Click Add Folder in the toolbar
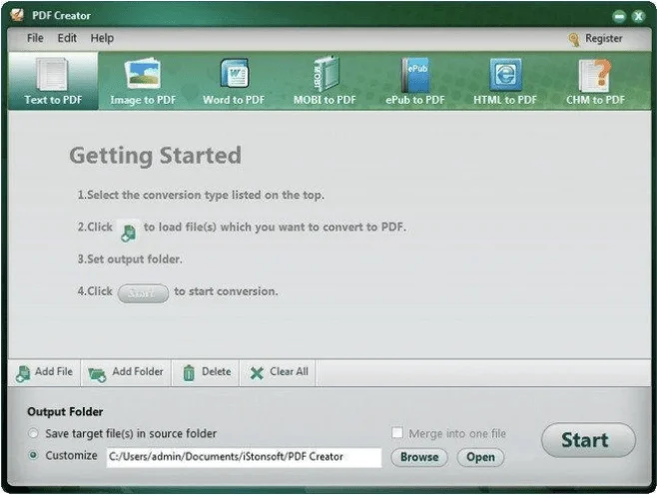Image resolution: width=657 pixels, height=498 pixels. coord(126,372)
